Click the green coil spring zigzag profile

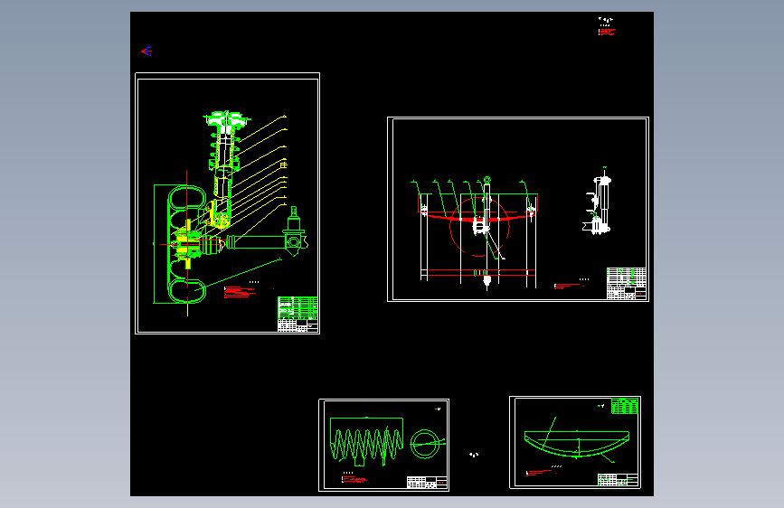(x=366, y=445)
